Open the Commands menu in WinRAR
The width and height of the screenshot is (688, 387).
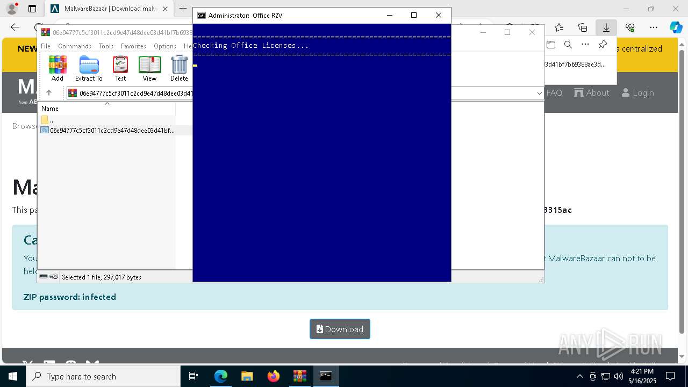[75, 46]
